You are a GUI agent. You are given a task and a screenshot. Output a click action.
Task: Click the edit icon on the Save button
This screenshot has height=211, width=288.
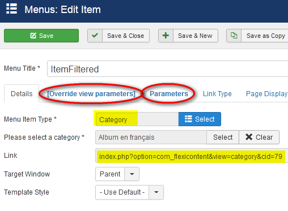[x=33, y=36]
